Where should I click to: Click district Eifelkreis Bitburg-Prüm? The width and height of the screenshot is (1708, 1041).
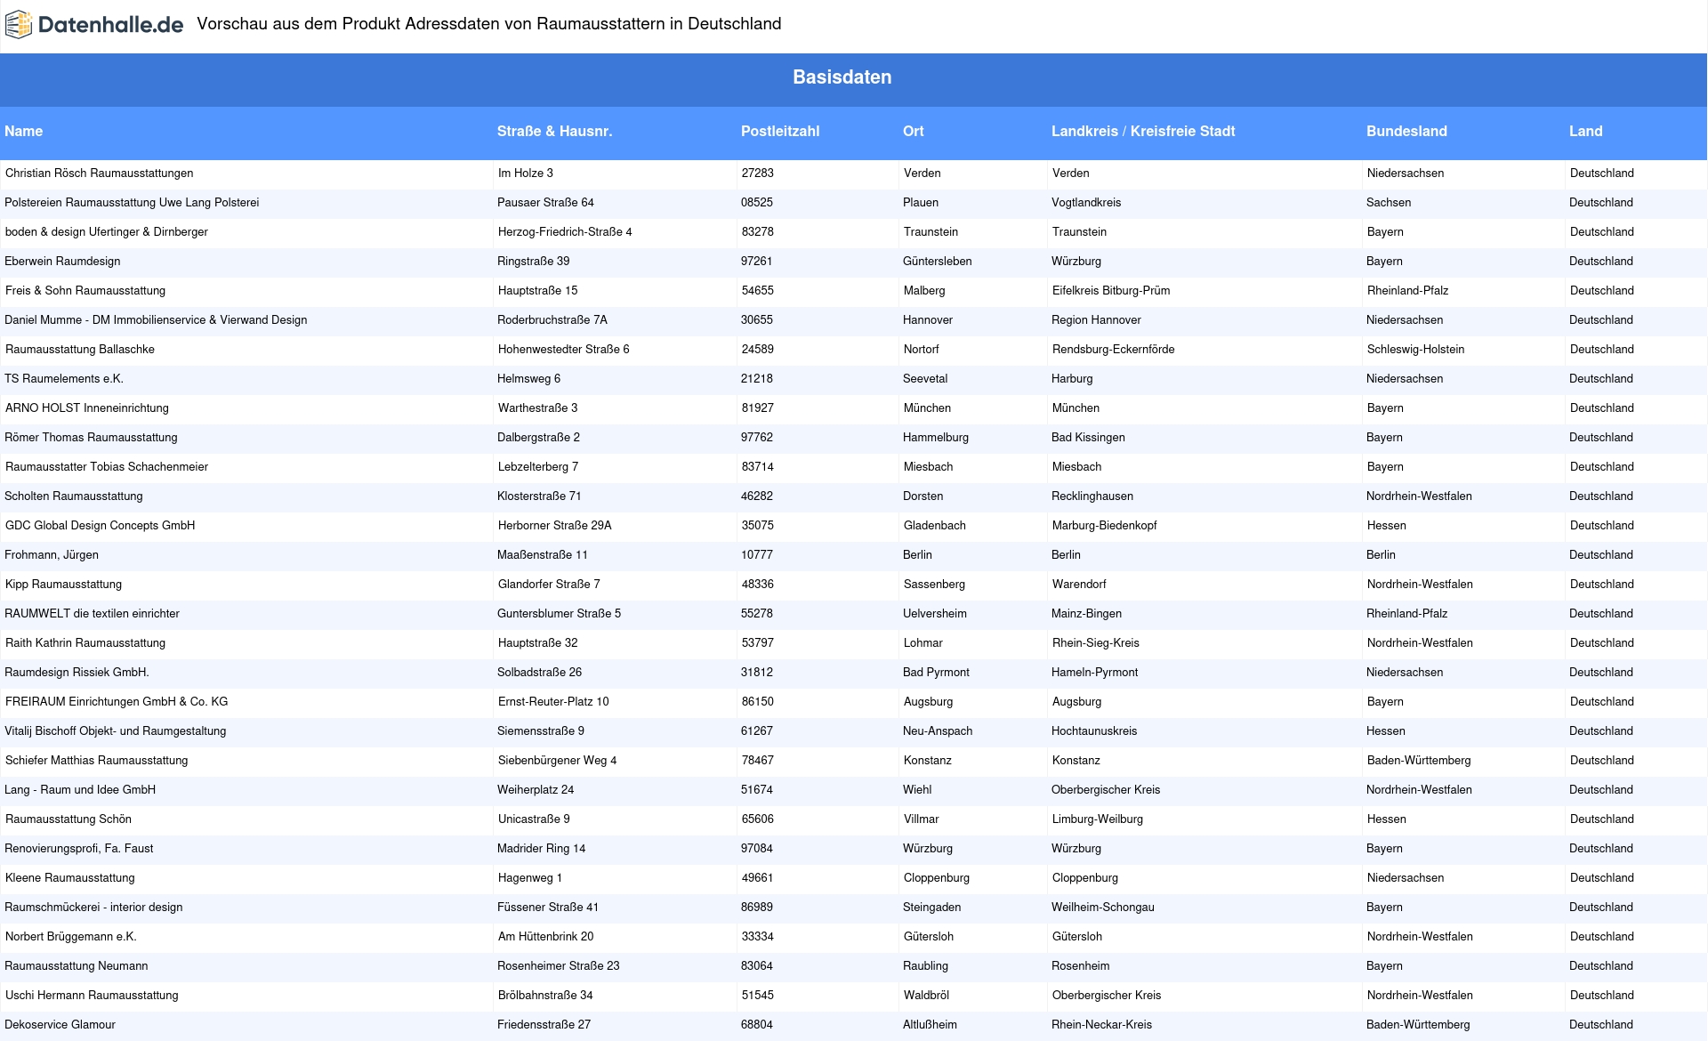click(1111, 291)
